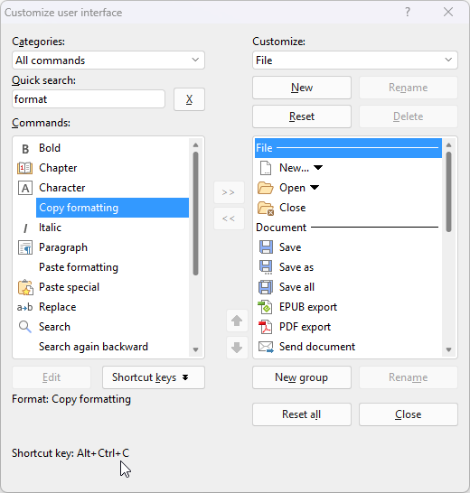Viewport: 470px width, 493px height.
Task: Select the Save all floppy icon
Action: [x=266, y=287]
